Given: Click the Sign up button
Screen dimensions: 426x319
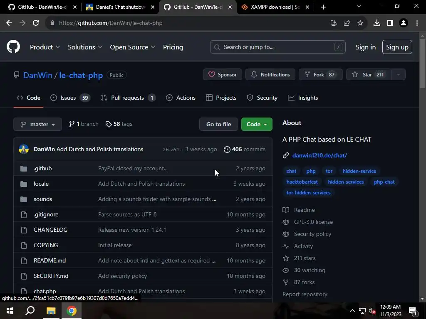Looking at the screenshot, I should tap(397, 47).
